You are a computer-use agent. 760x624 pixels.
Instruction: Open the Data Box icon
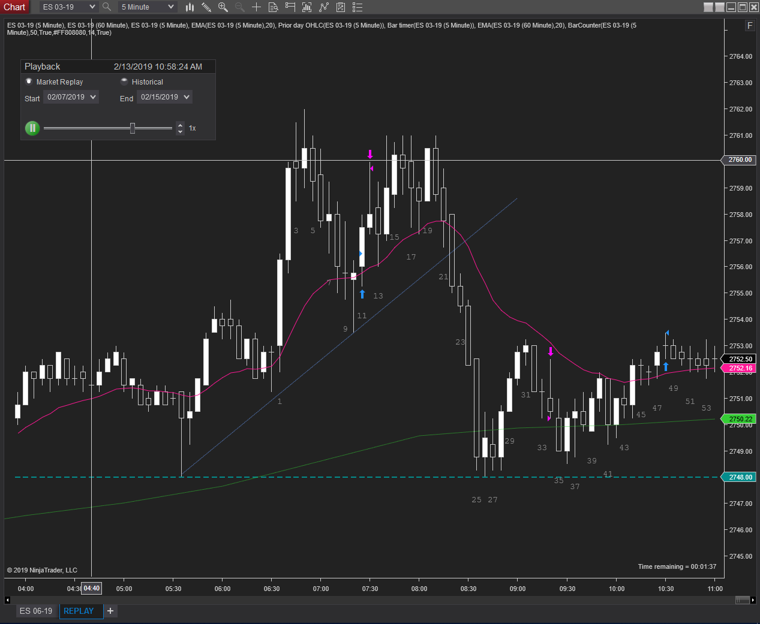point(274,7)
